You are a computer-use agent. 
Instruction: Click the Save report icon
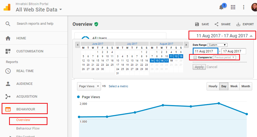click(197, 24)
